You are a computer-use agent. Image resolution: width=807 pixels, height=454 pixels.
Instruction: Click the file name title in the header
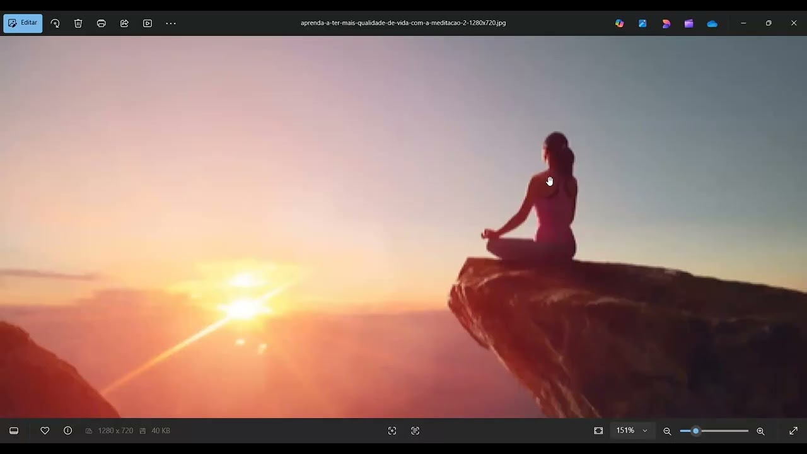[x=403, y=23]
